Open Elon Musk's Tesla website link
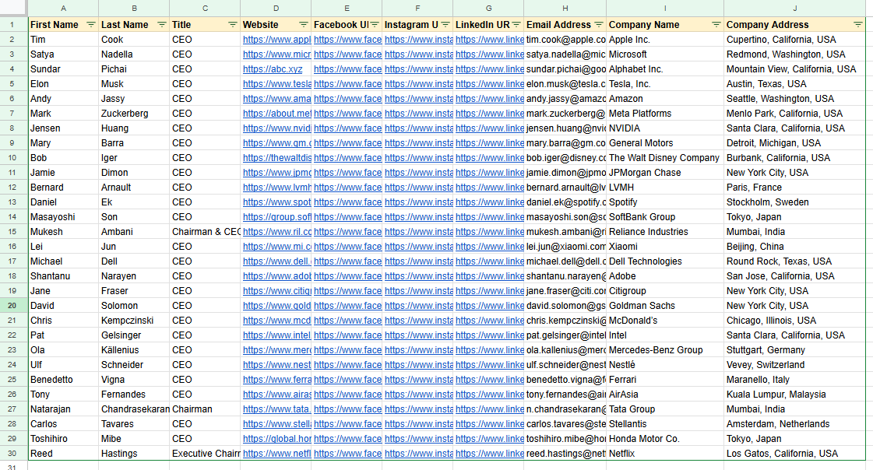Viewport: 873px width, 470px height. (276, 84)
